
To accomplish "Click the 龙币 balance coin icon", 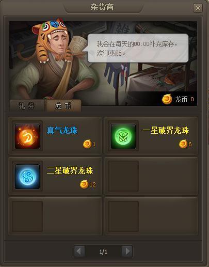I will pyautogui.click(x=167, y=99).
